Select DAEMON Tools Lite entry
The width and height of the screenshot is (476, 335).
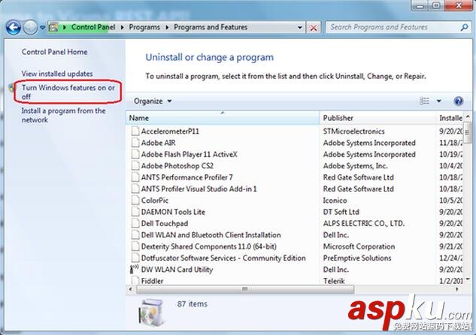173,212
